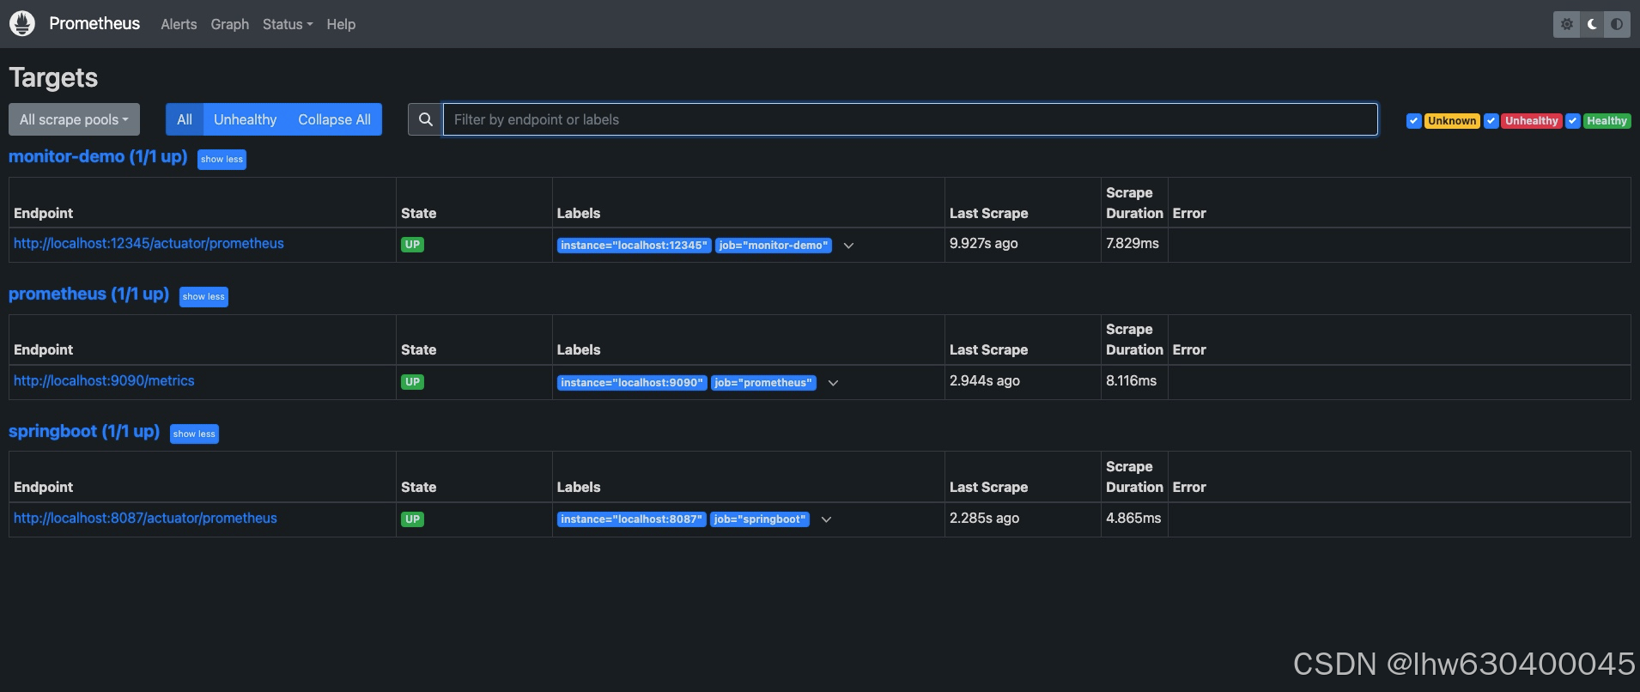The image size is (1640, 692).
Task: Open the localhost:8087 actuator/prometheus endpoint link
Action: coord(145,519)
